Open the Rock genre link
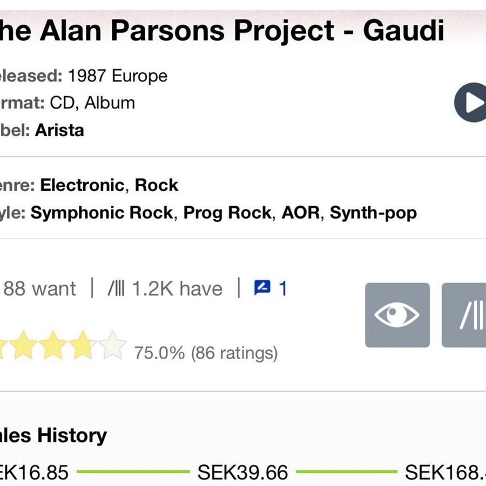 pos(157,185)
